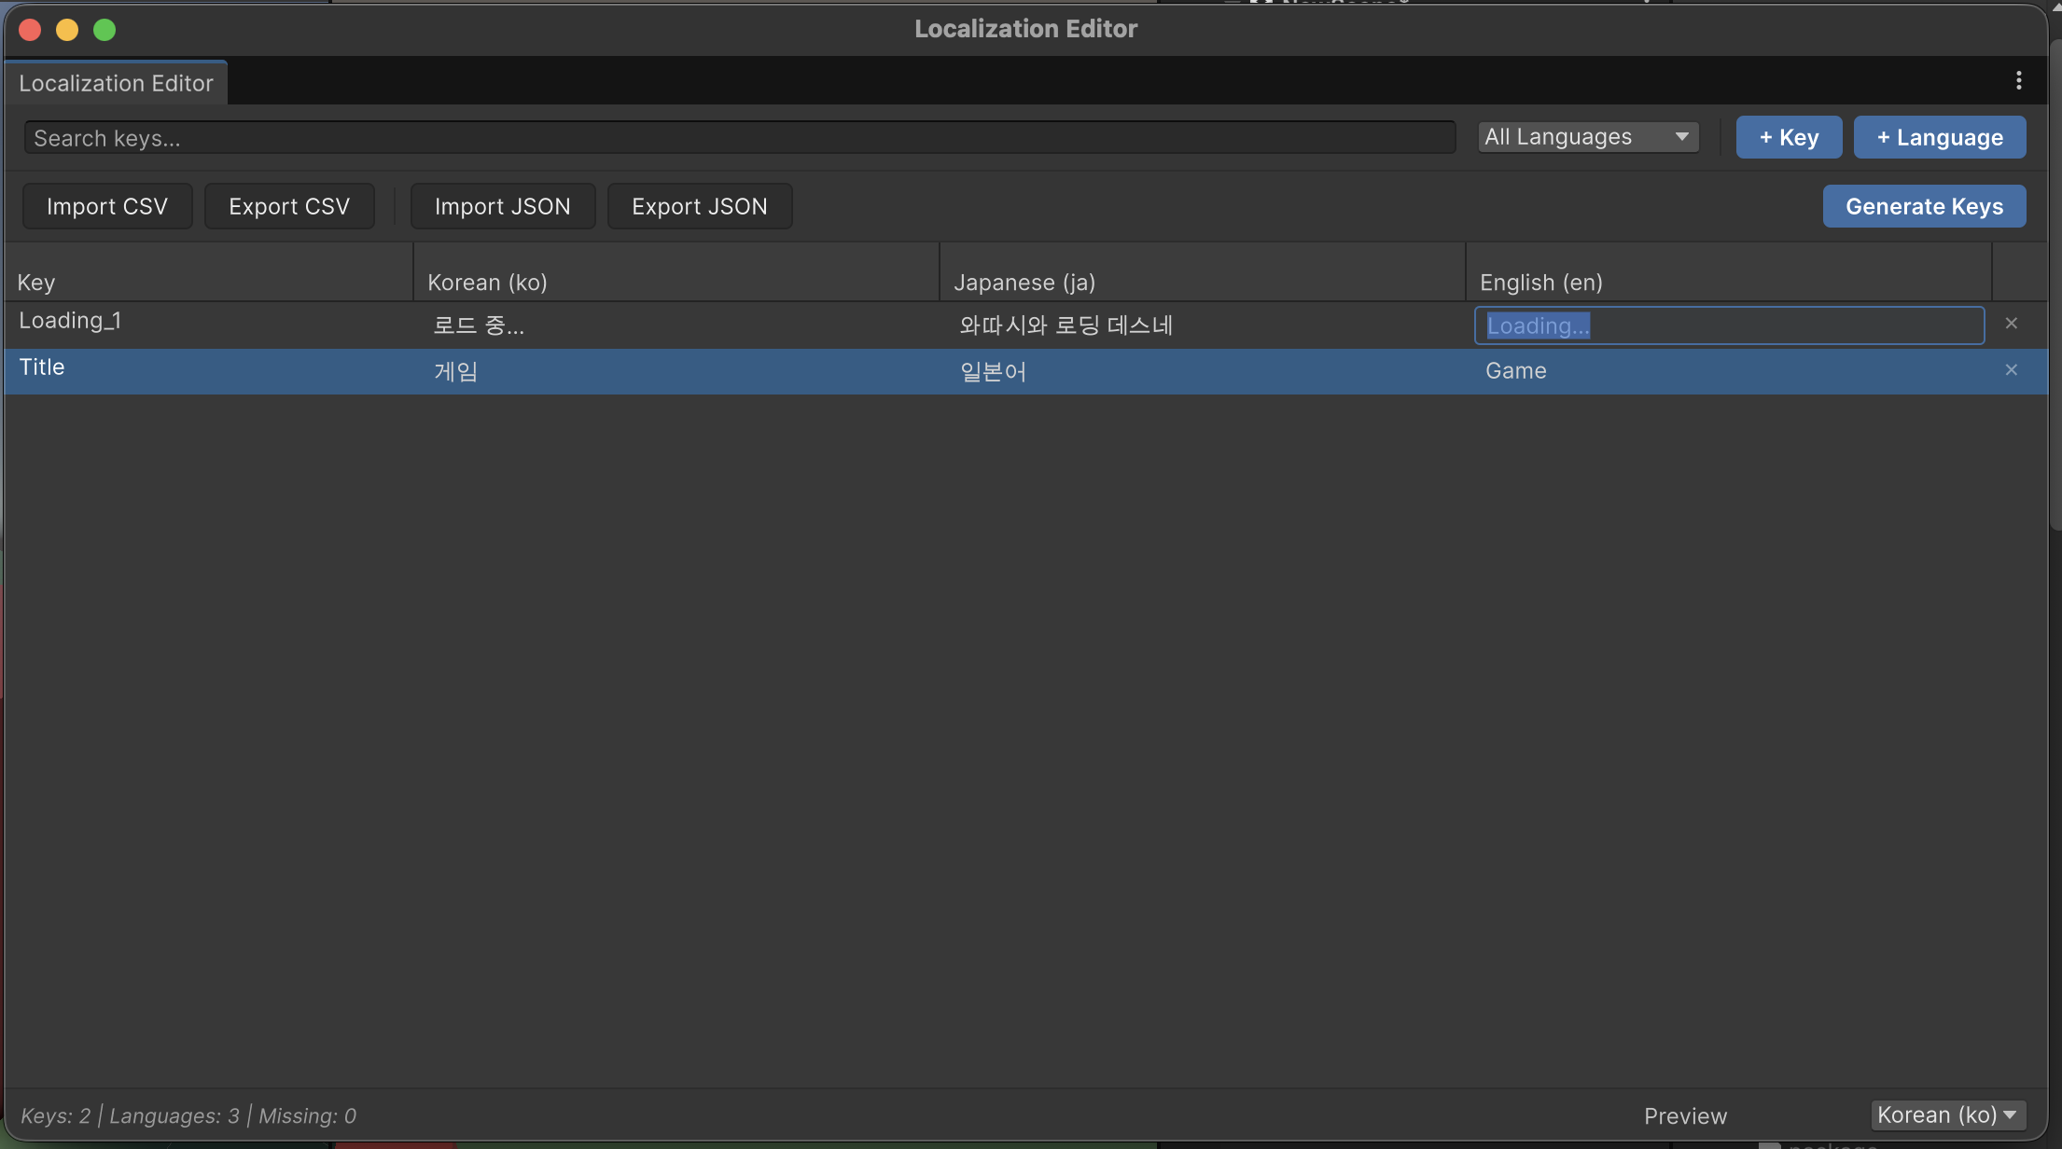The image size is (2062, 1149).
Task: Click Export JSON
Action: (x=699, y=206)
